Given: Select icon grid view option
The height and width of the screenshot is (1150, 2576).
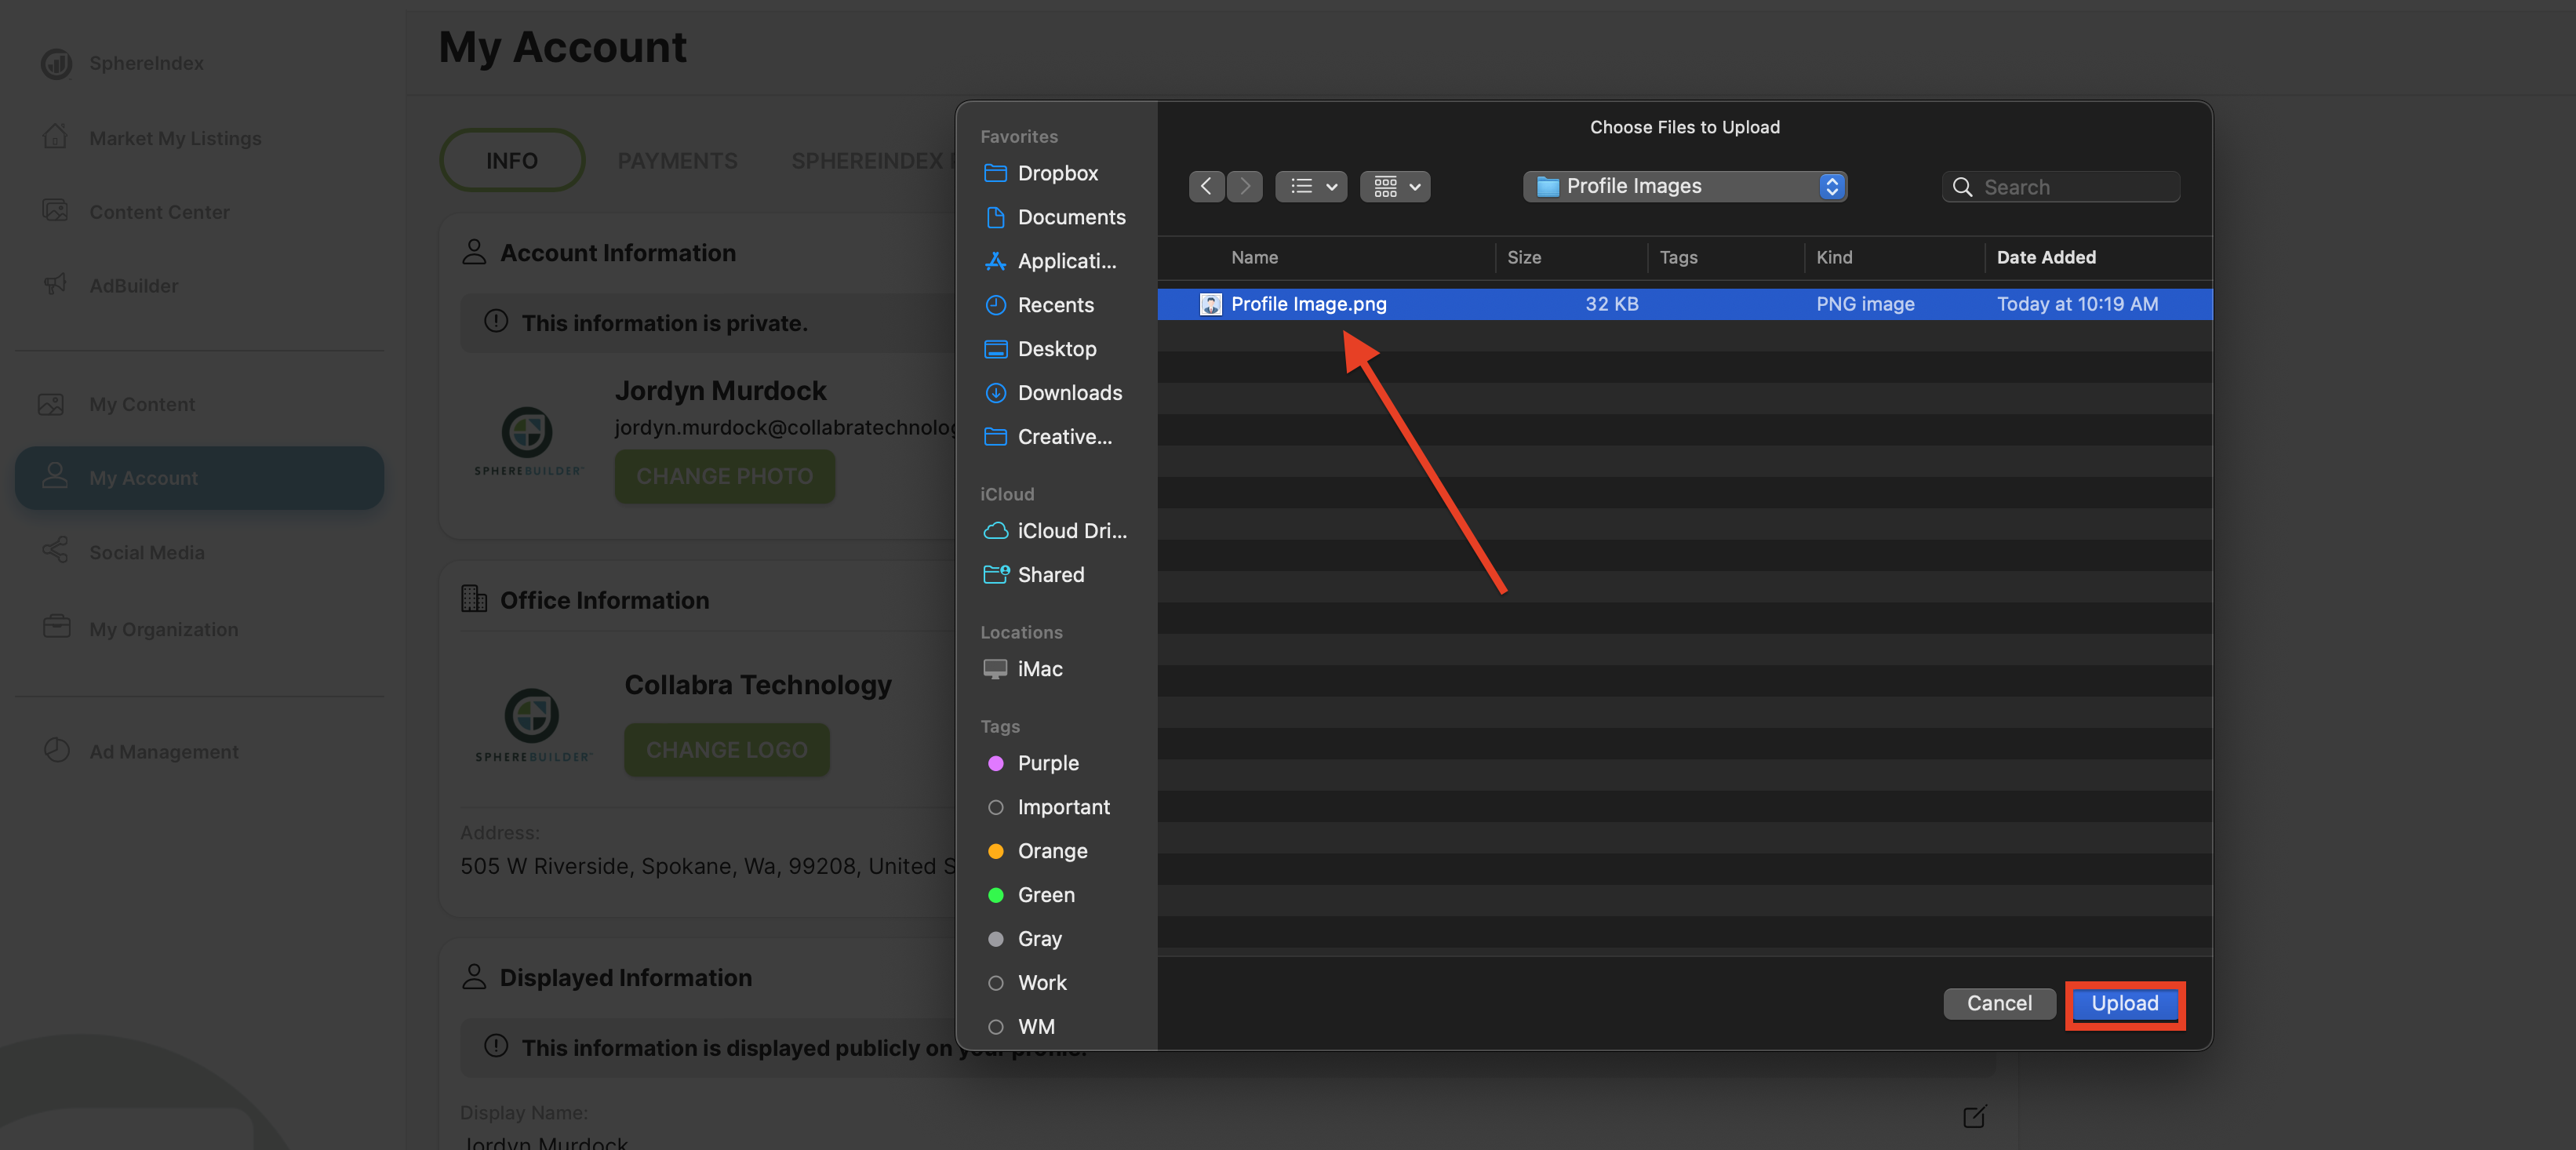Looking at the screenshot, I should [x=1385, y=186].
